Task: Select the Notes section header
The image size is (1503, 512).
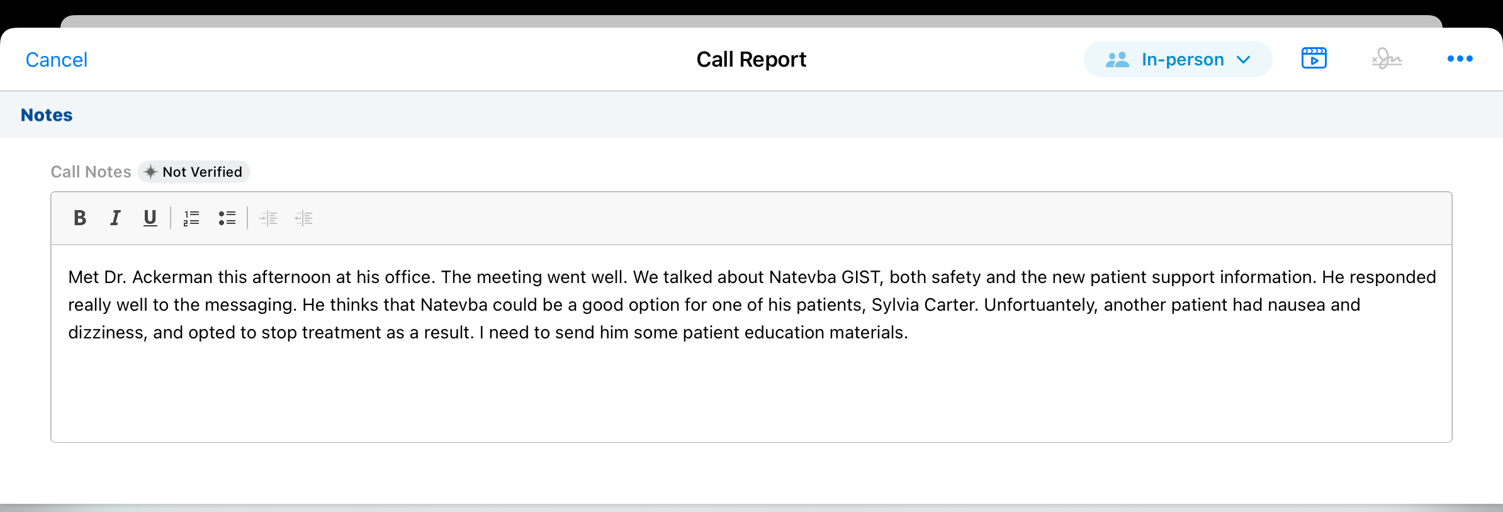Action: [x=47, y=115]
